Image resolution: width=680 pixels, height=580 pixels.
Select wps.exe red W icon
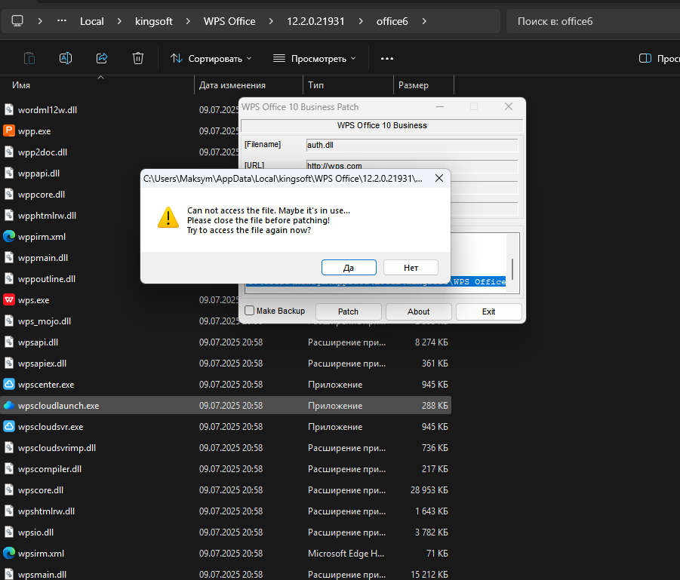click(8, 299)
